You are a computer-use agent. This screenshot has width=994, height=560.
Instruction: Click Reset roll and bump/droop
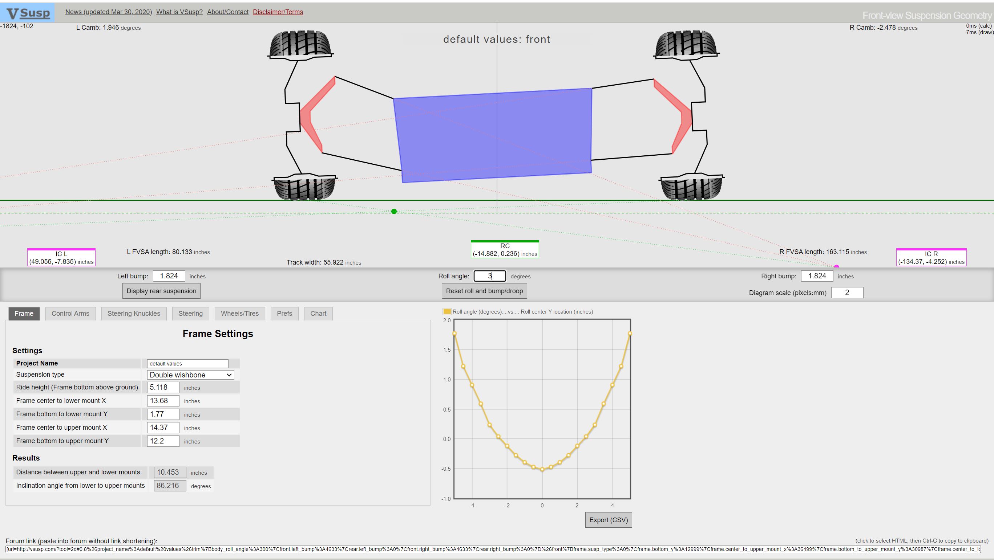point(484,291)
